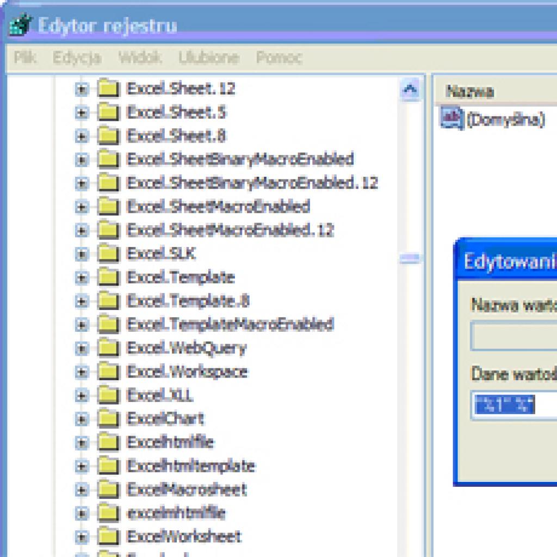Click the Excel.Sheet.12 folder icon
Viewport: 557px width, 557px height.
(x=108, y=89)
